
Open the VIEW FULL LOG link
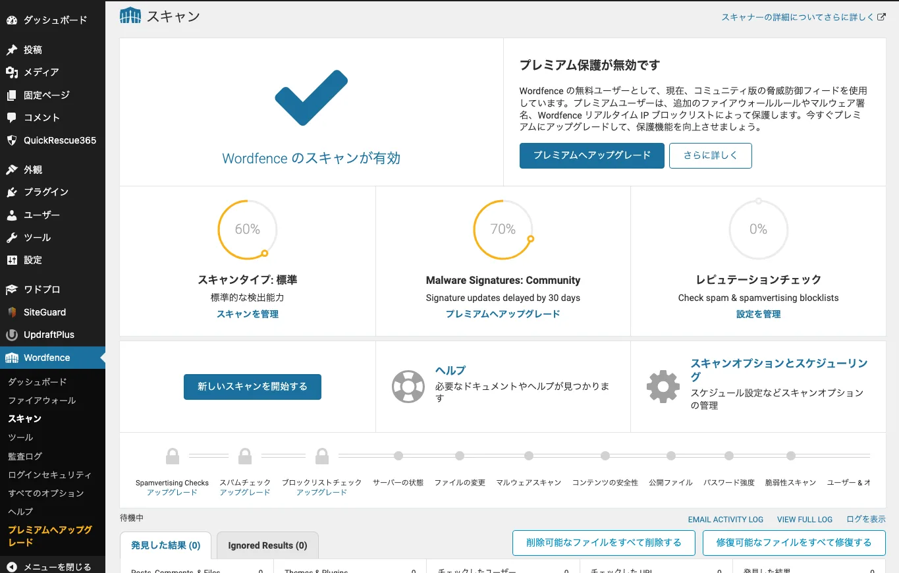point(805,520)
